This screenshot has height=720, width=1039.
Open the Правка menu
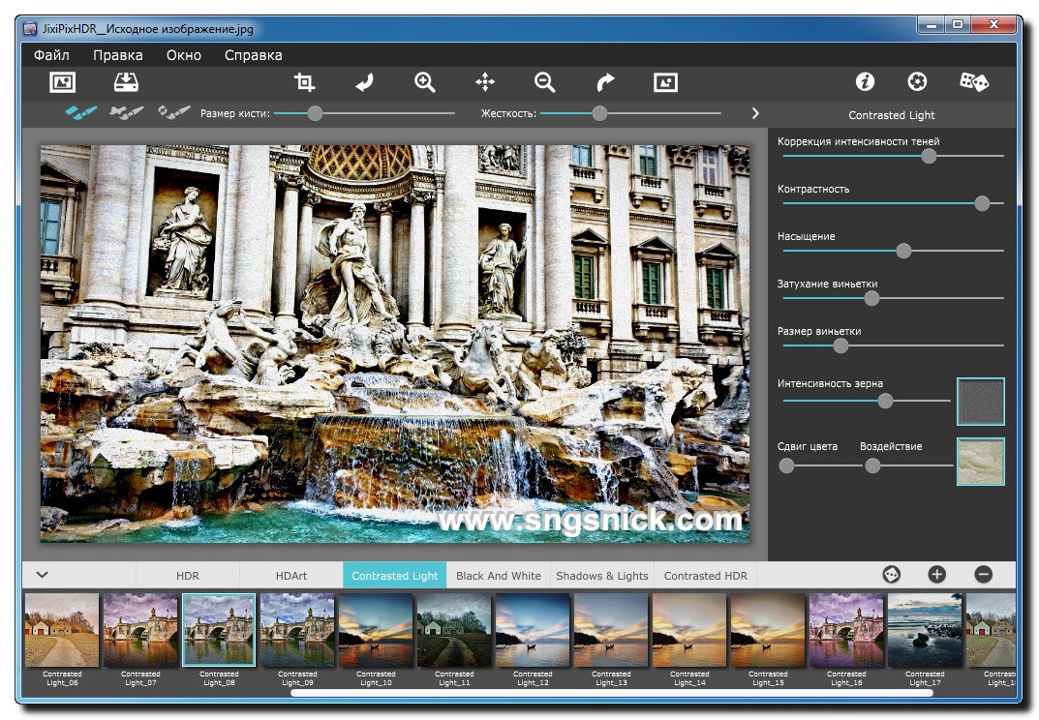[118, 55]
